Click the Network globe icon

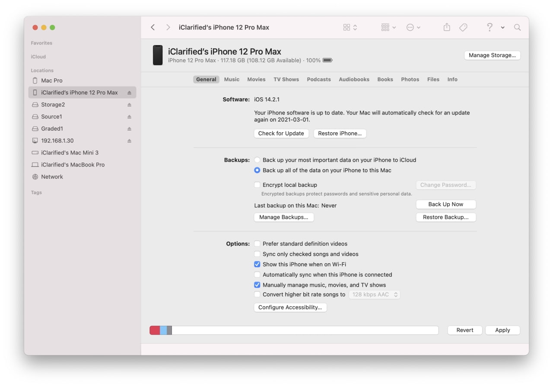pyautogui.click(x=35, y=177)
